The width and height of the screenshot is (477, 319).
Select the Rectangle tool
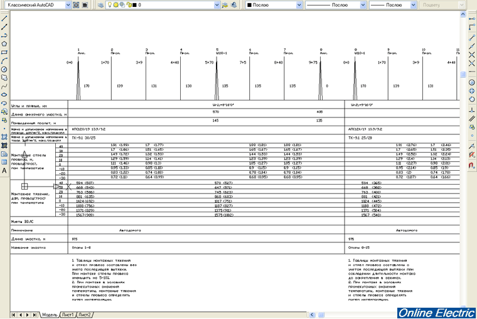(x=4, y=52)
